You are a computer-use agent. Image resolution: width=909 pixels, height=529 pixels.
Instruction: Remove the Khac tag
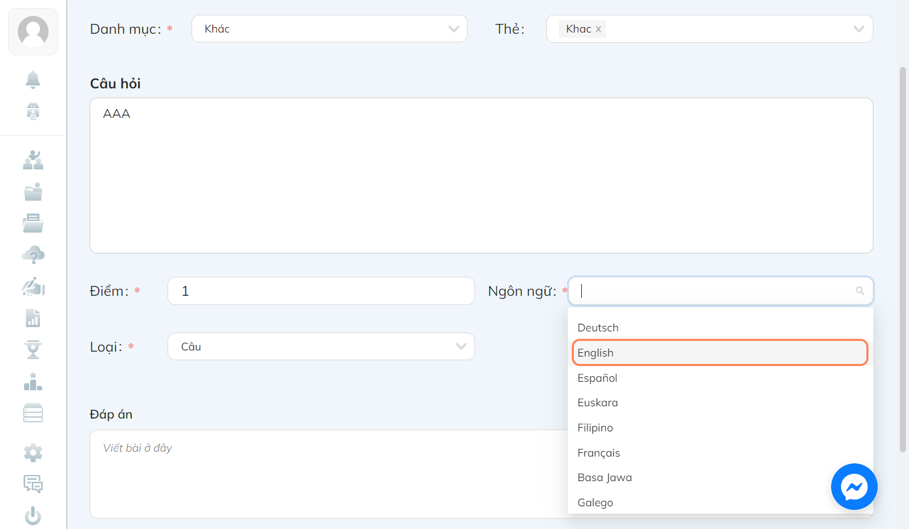point(598,29)
